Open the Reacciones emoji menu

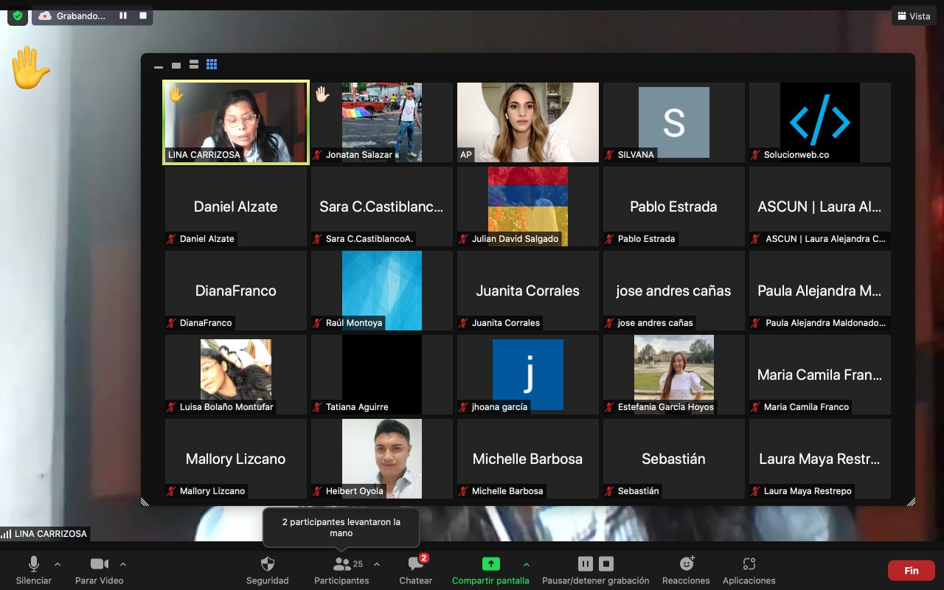686,570
